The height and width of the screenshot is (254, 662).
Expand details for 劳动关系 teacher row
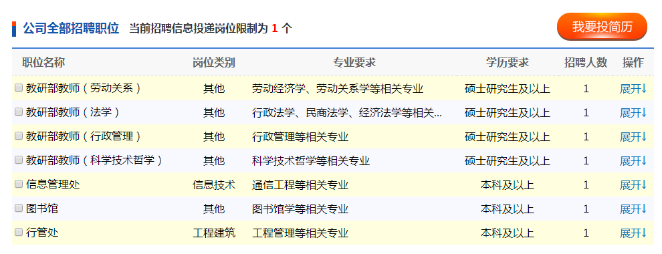click(x=633, y=89)
